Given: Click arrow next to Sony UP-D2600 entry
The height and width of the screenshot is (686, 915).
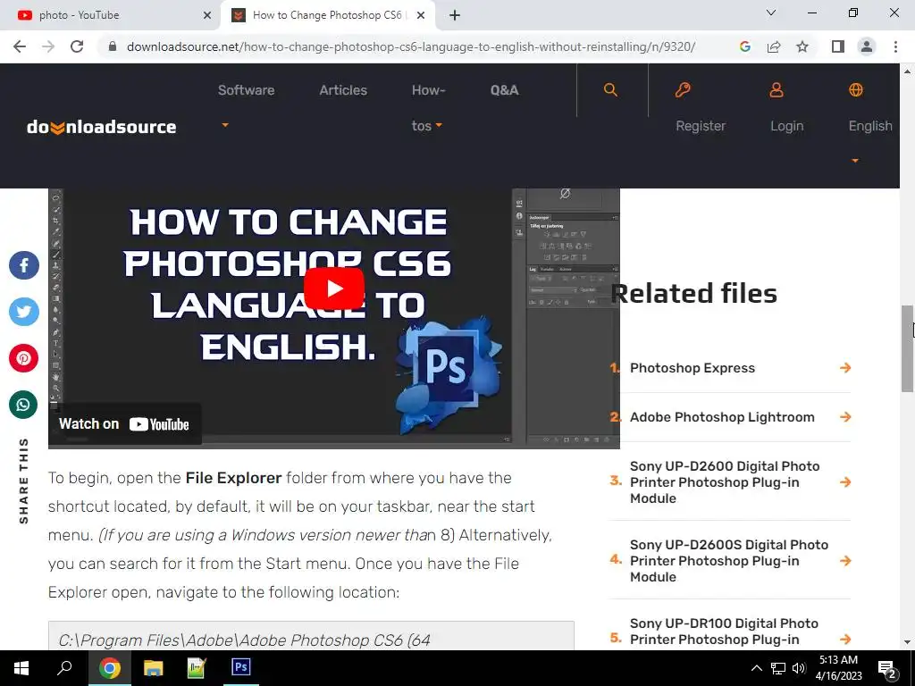Looking at the screenshot, I should tap(845, 481).
